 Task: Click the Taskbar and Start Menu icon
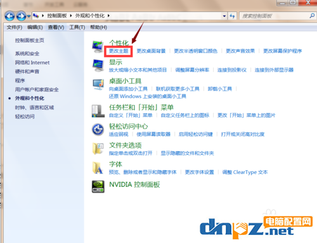[x=98, y=111]
